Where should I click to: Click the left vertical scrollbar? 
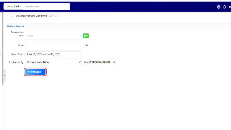3,48
